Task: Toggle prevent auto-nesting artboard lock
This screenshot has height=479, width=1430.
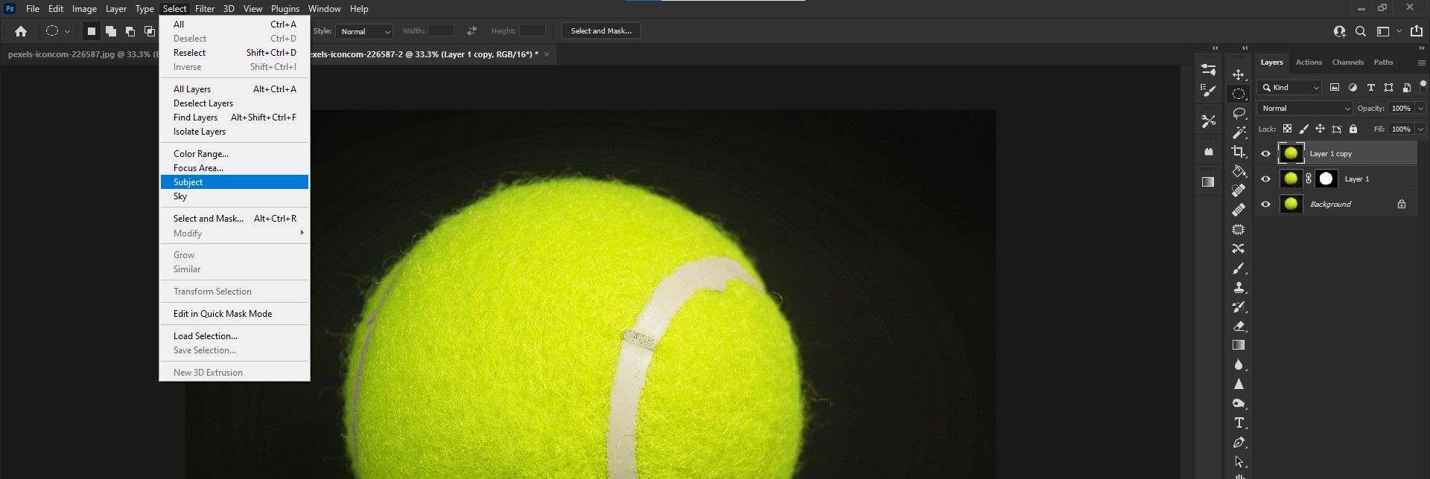Action: [1337, 129]
